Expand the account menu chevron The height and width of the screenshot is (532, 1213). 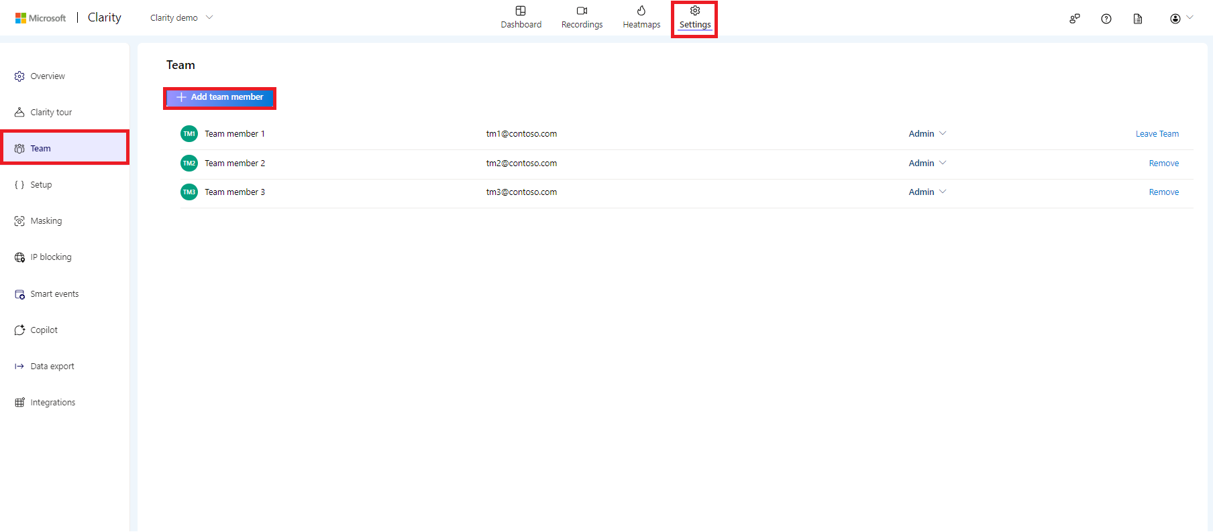(x=1190, y=17)
